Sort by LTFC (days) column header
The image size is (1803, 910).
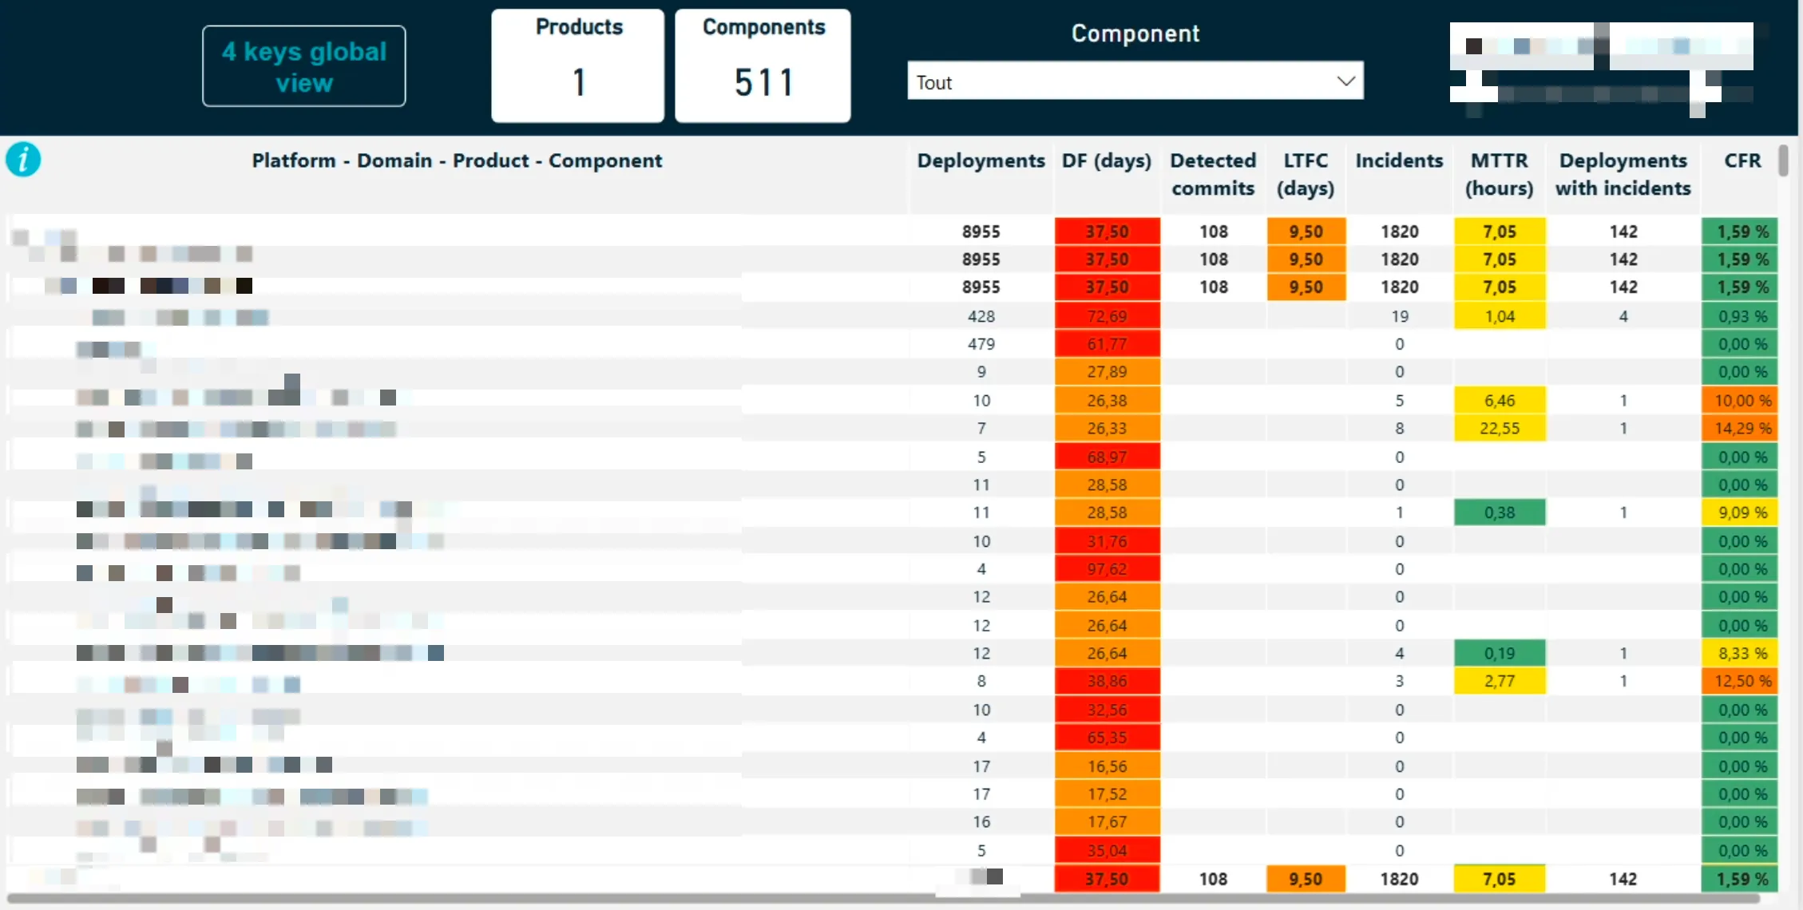(1306, 174)
